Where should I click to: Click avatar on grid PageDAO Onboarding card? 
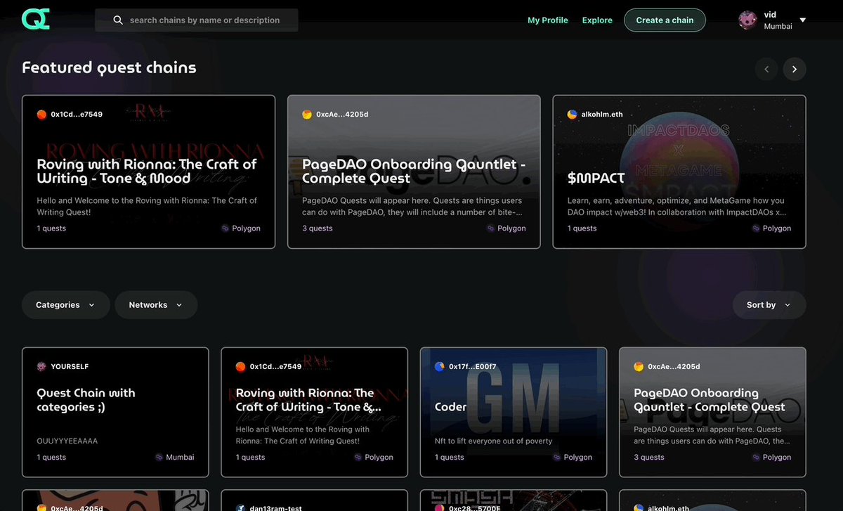coord(639,366)
